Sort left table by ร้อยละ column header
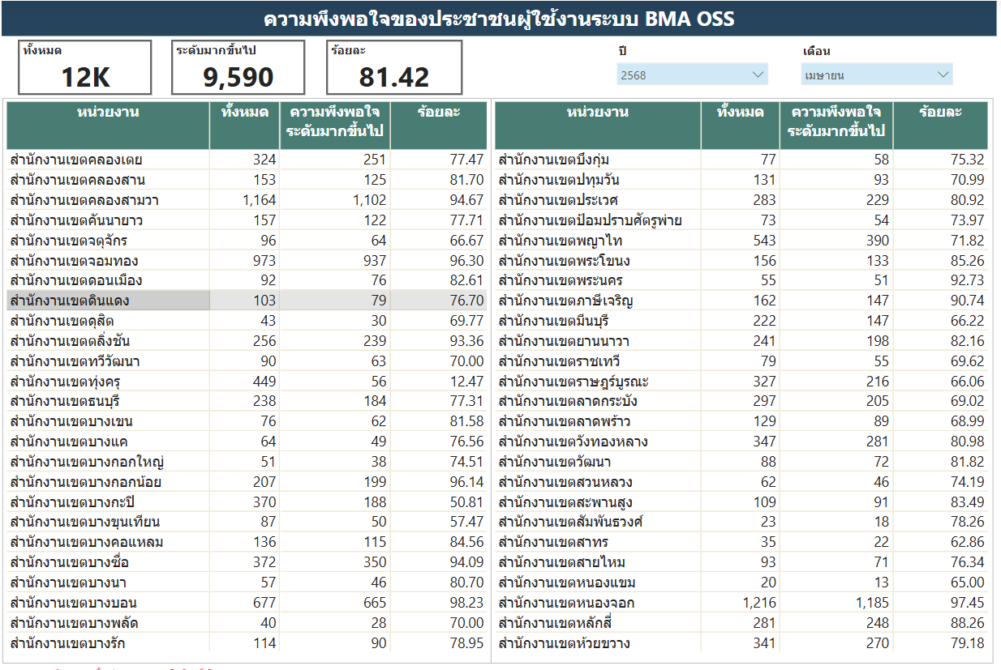 point(439,125)
